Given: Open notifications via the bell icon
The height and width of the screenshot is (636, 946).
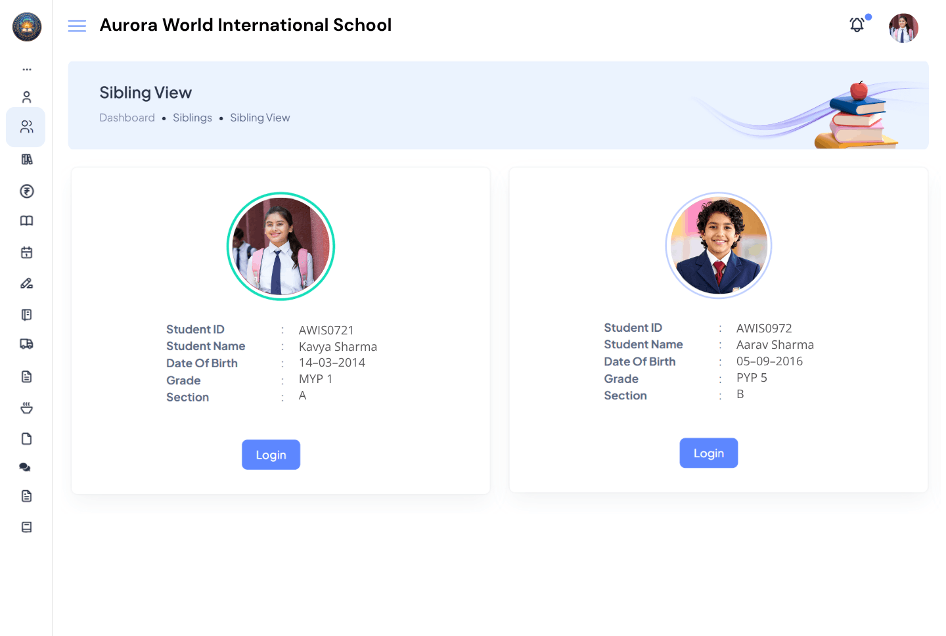Looking at the screenshot, I should tap(857, 24).
